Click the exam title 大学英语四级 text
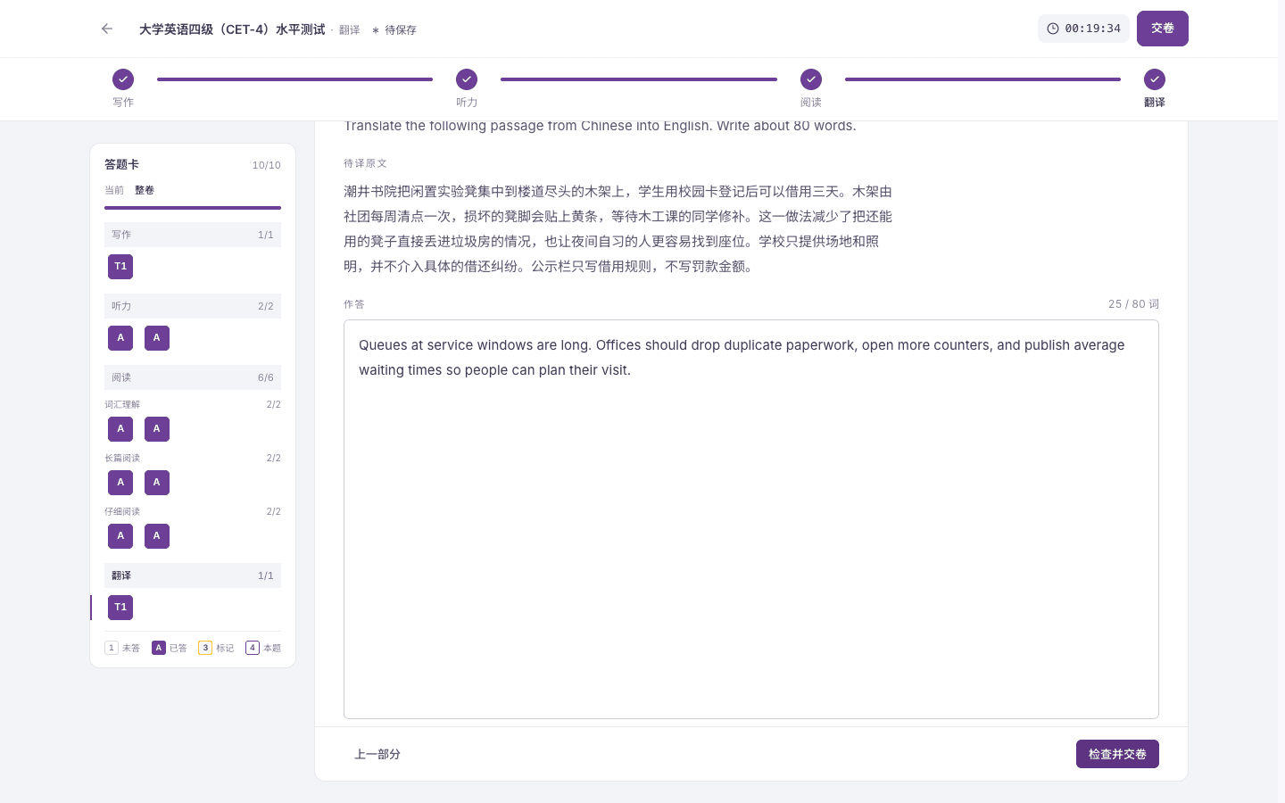Viewport: 1285px width, 803px height. tap(232, 29)
